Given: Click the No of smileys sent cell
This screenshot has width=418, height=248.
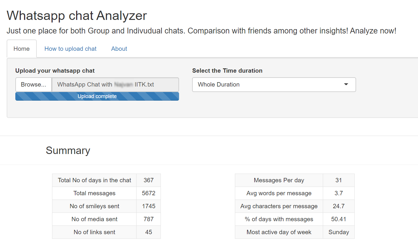Looking at the screenshot, I should (94, 206).
